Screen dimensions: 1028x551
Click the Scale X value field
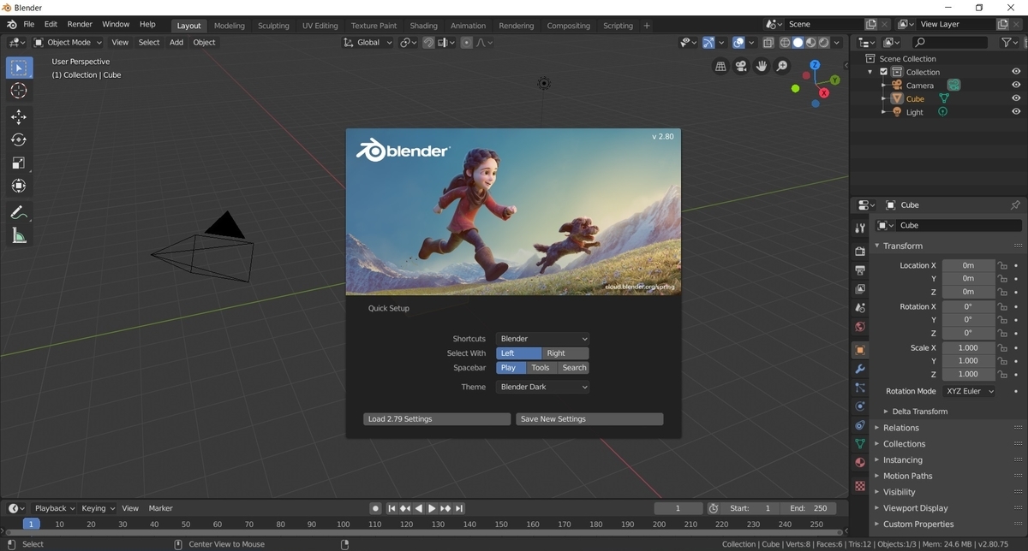coord(969,348)
